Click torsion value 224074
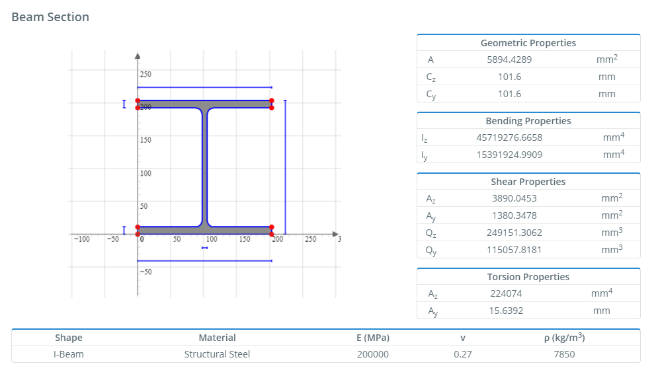Image resolution: width=658 pixels, height=376 pixels. click(506, 293)
